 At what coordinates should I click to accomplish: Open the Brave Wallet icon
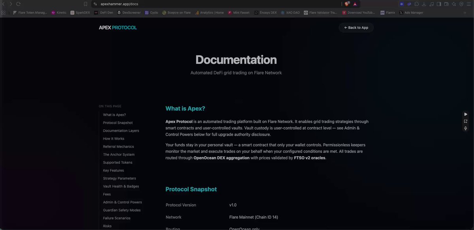tap(446, 4)
